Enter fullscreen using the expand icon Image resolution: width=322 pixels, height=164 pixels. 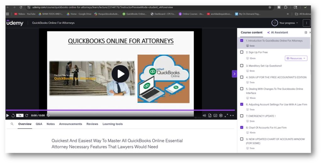(x=226, y=116)
